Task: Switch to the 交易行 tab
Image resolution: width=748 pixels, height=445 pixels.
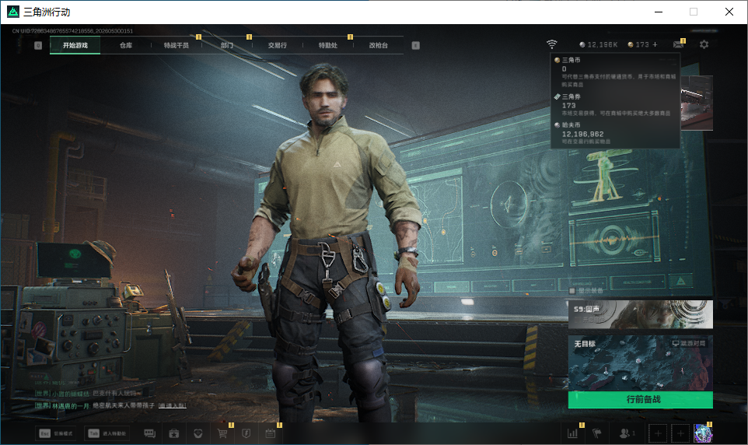Action: [x=277, y=45]
